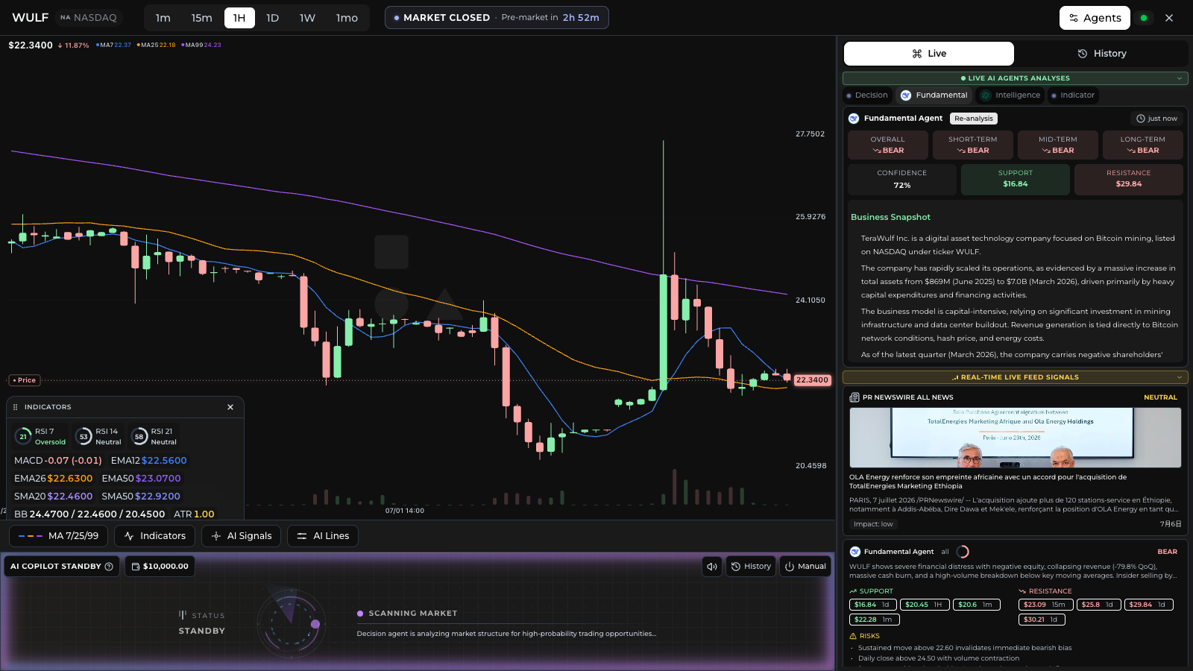Click the speaker sound icon in copilot bar

pyautogui.click(x=712, y=567)
